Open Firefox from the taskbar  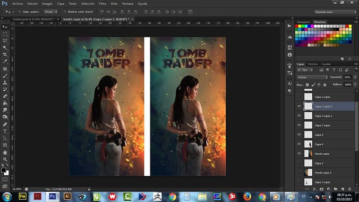click(247, 197)
